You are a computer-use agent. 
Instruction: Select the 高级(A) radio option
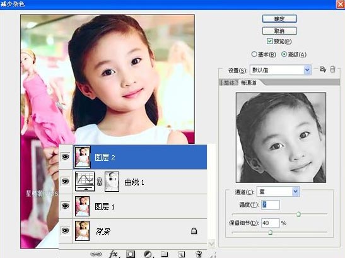284,54
